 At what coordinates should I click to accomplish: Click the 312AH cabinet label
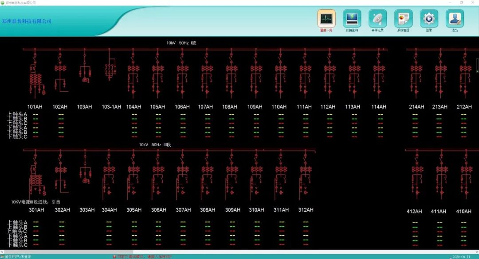click(306, 210)
